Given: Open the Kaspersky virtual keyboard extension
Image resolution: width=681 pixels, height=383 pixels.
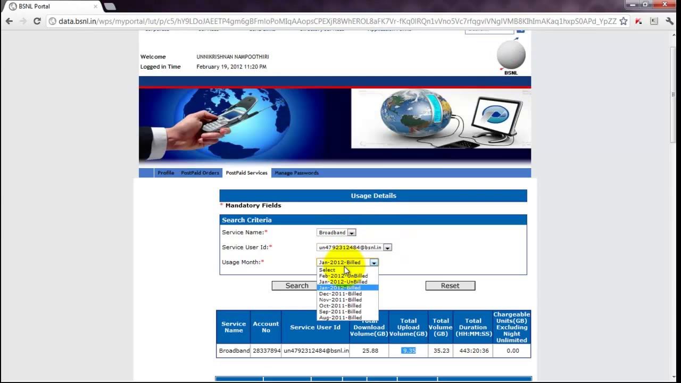Looking at the screenshot, I should pos(654,21).
